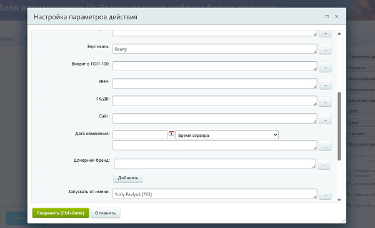Open calendar picker for Дата изменения

[x=171, y=134]
